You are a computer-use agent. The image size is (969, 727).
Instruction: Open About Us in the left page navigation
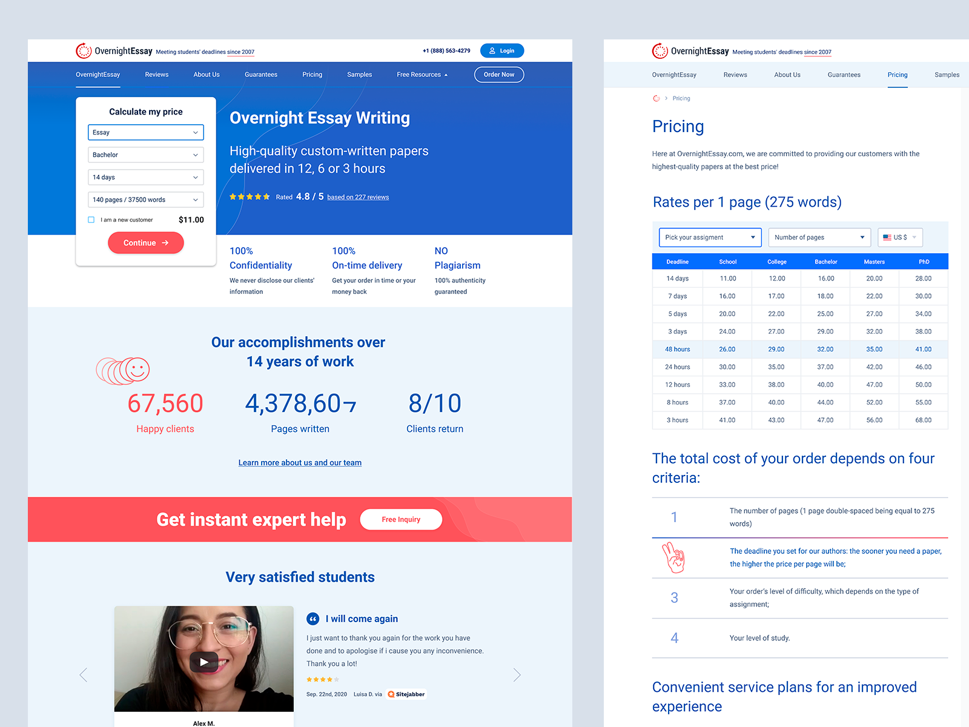207,75
